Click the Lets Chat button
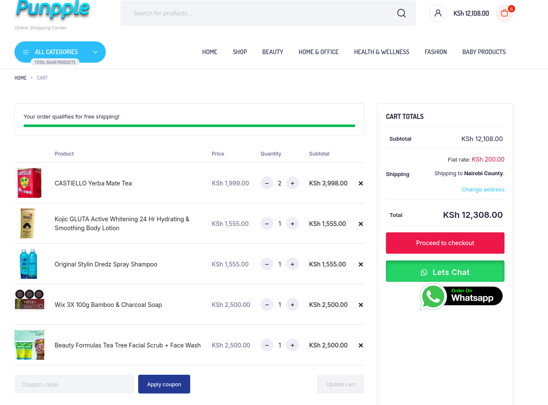 445,271
